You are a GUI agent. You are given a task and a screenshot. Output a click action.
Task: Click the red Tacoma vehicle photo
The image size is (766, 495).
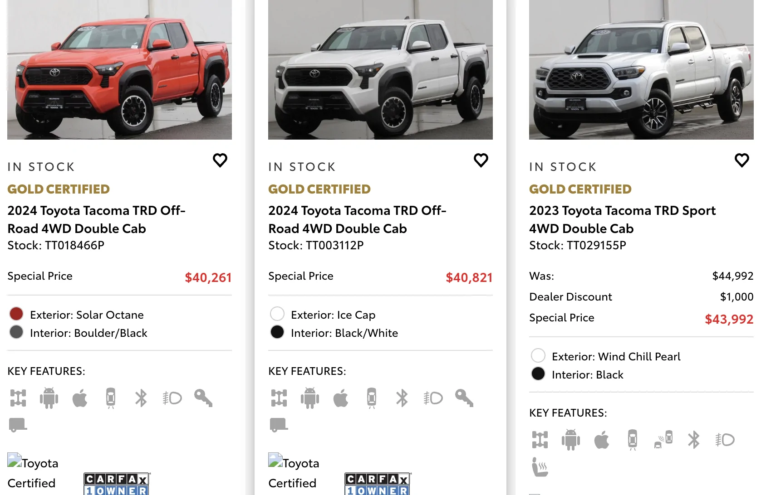pyautogui.click(x=119, y=69)
